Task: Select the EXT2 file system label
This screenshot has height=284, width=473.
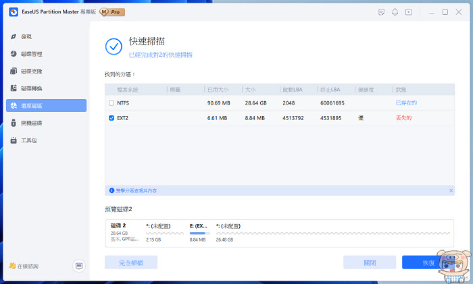Action: coord(122,118)
